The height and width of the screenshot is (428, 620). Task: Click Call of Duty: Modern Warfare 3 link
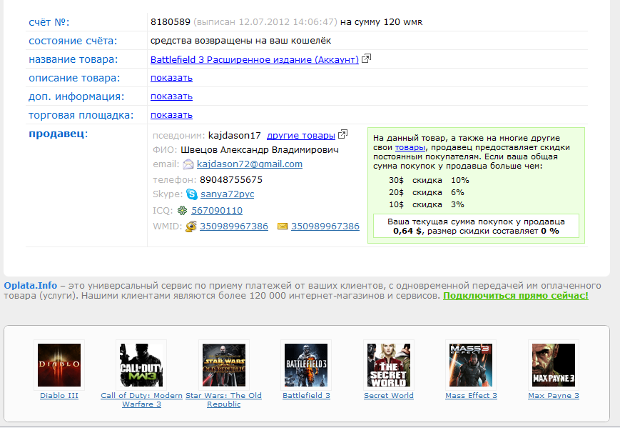coord(141,399)
